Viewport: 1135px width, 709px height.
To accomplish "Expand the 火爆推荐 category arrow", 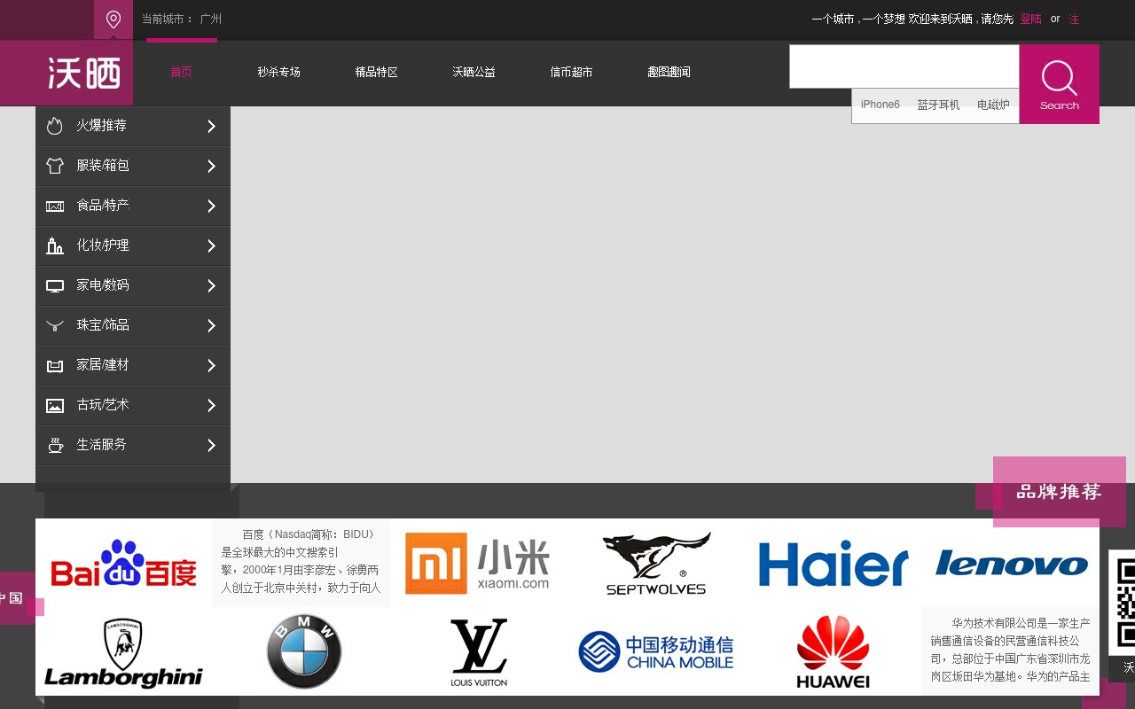I will coord(211,126).
